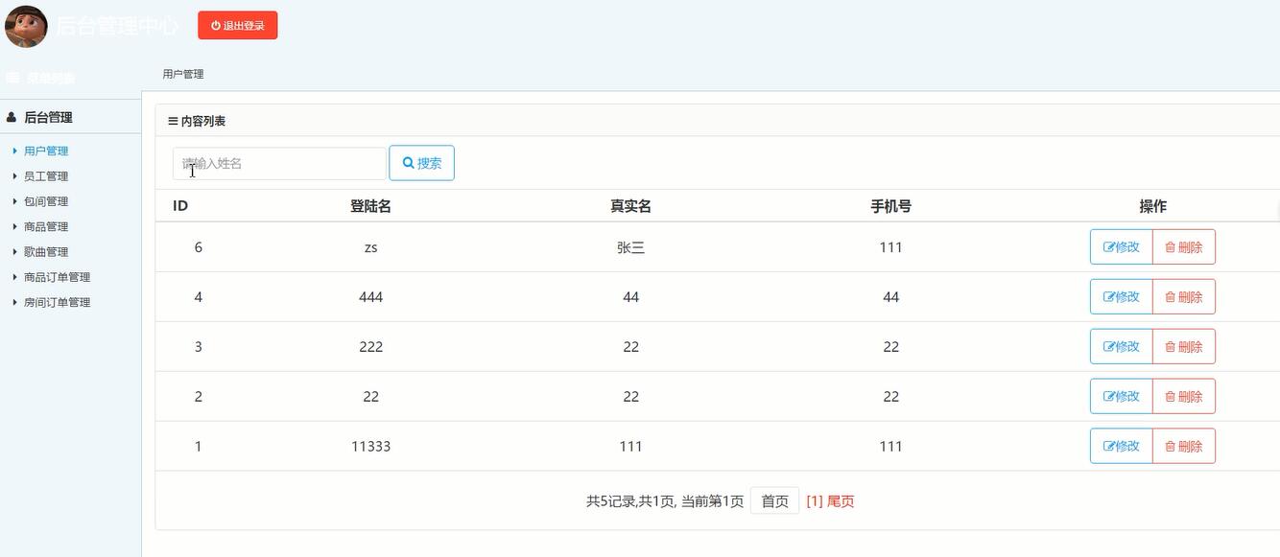This screenshot has width=1280, height=557.
Task: Open 包间管理 from the sidebar
Action: point(46,200)
